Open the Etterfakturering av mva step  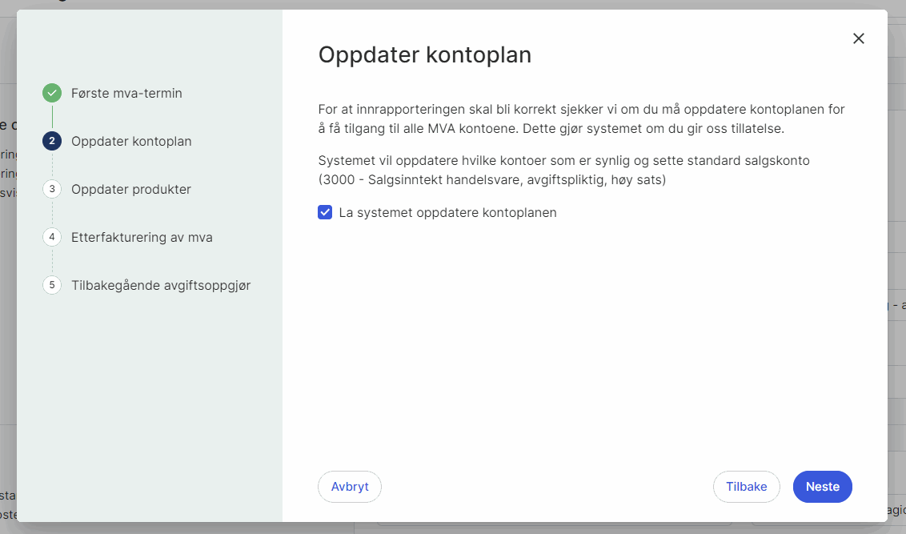(142, 238)
